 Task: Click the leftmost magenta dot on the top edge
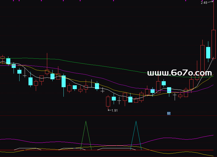[13, 1]
